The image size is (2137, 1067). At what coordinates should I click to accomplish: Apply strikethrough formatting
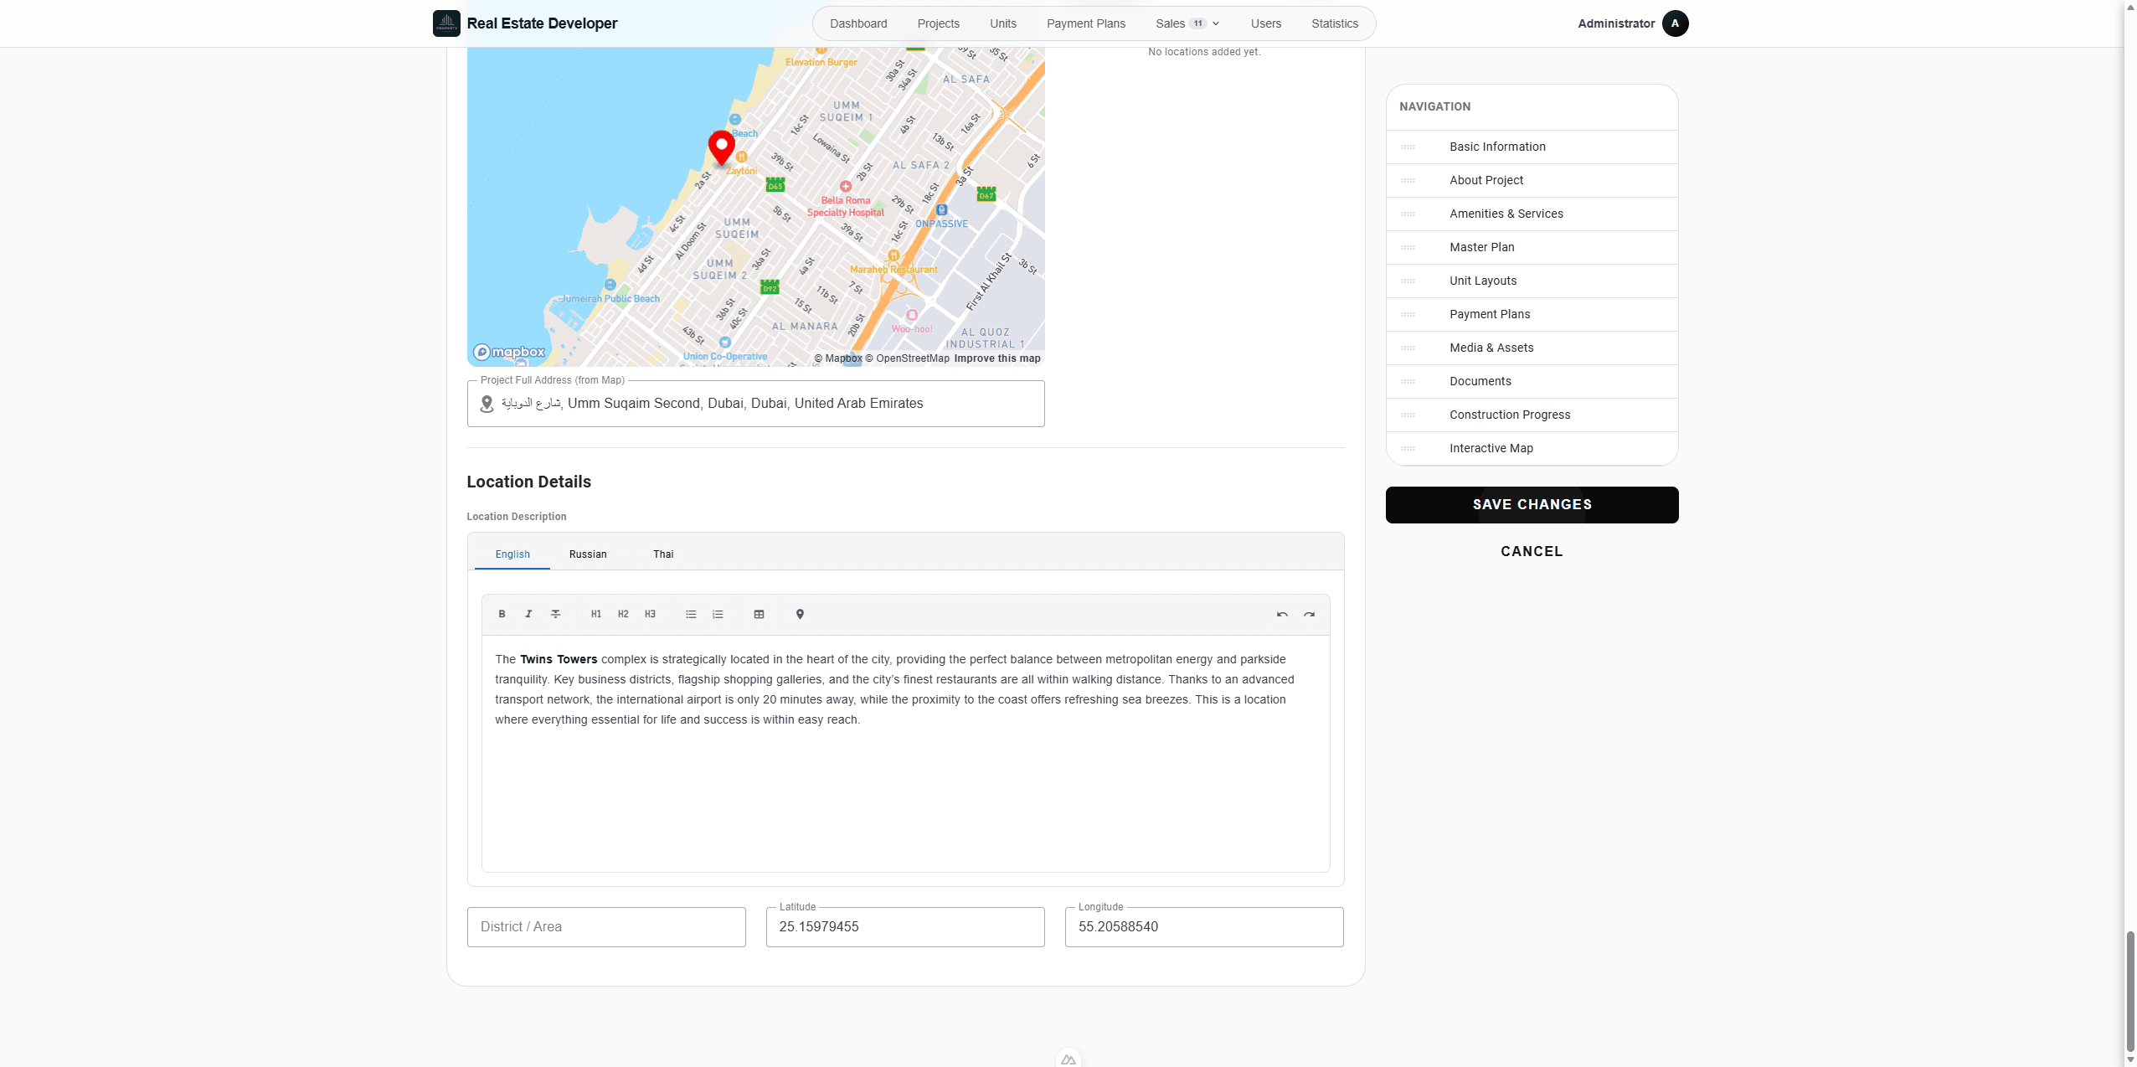[555, 614]
